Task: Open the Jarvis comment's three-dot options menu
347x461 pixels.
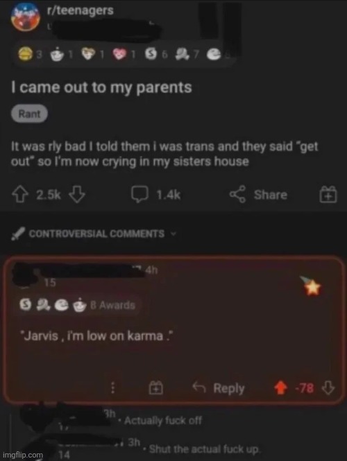Action: click(112, 388)
